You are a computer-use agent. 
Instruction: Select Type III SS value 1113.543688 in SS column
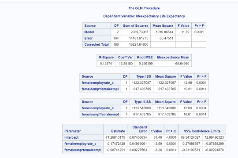point(141,108)
